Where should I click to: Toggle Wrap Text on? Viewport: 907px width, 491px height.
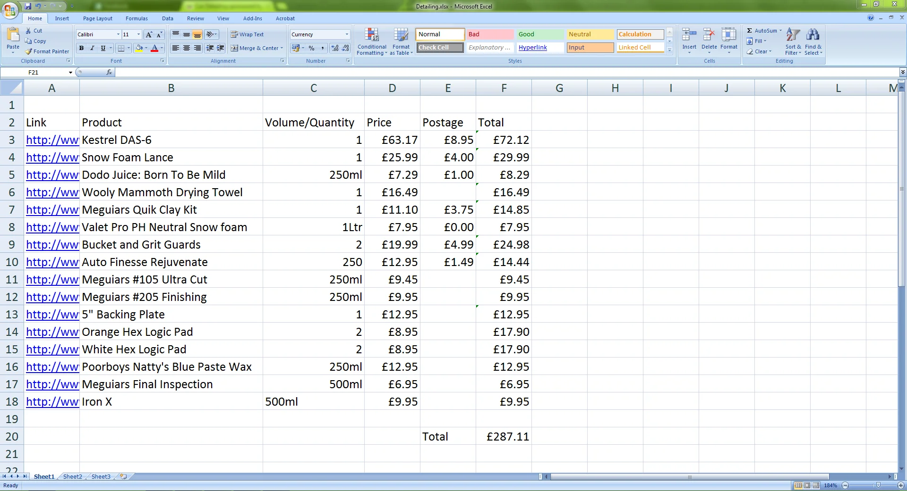[x=247, y=34]
